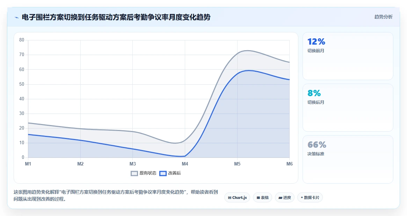Click the lightning icon beside the chart title
This screenshot has height=216, width=407.
[17, 18]
